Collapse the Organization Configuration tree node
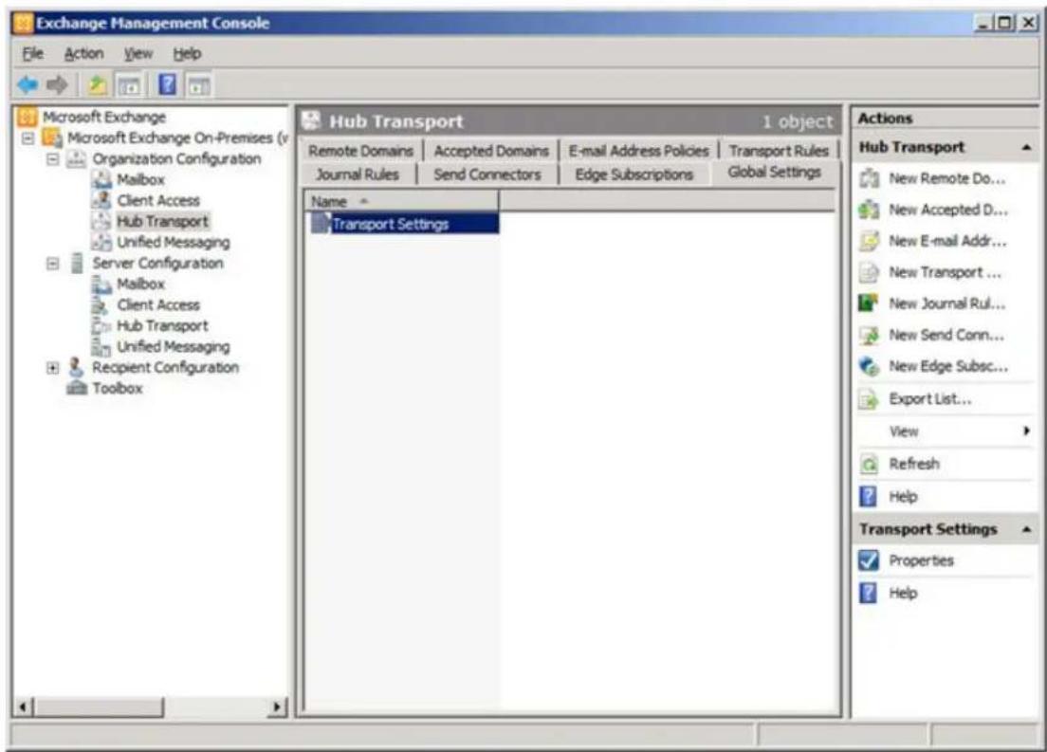Viewport: 1047px width, 752px height. pos(53,159)
